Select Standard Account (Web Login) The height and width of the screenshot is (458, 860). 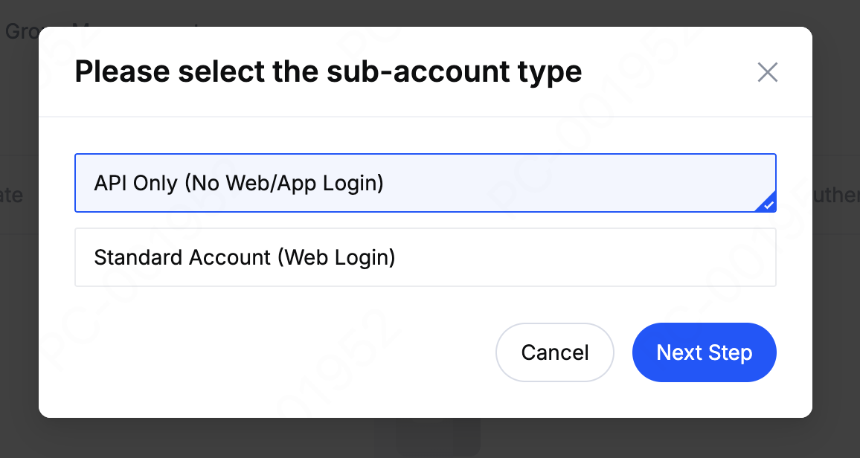(425, 257)
